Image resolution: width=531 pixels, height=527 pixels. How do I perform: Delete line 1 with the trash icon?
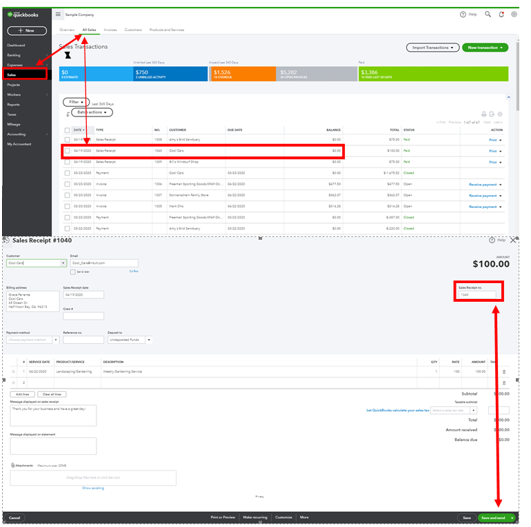click(x=504, y=372)
